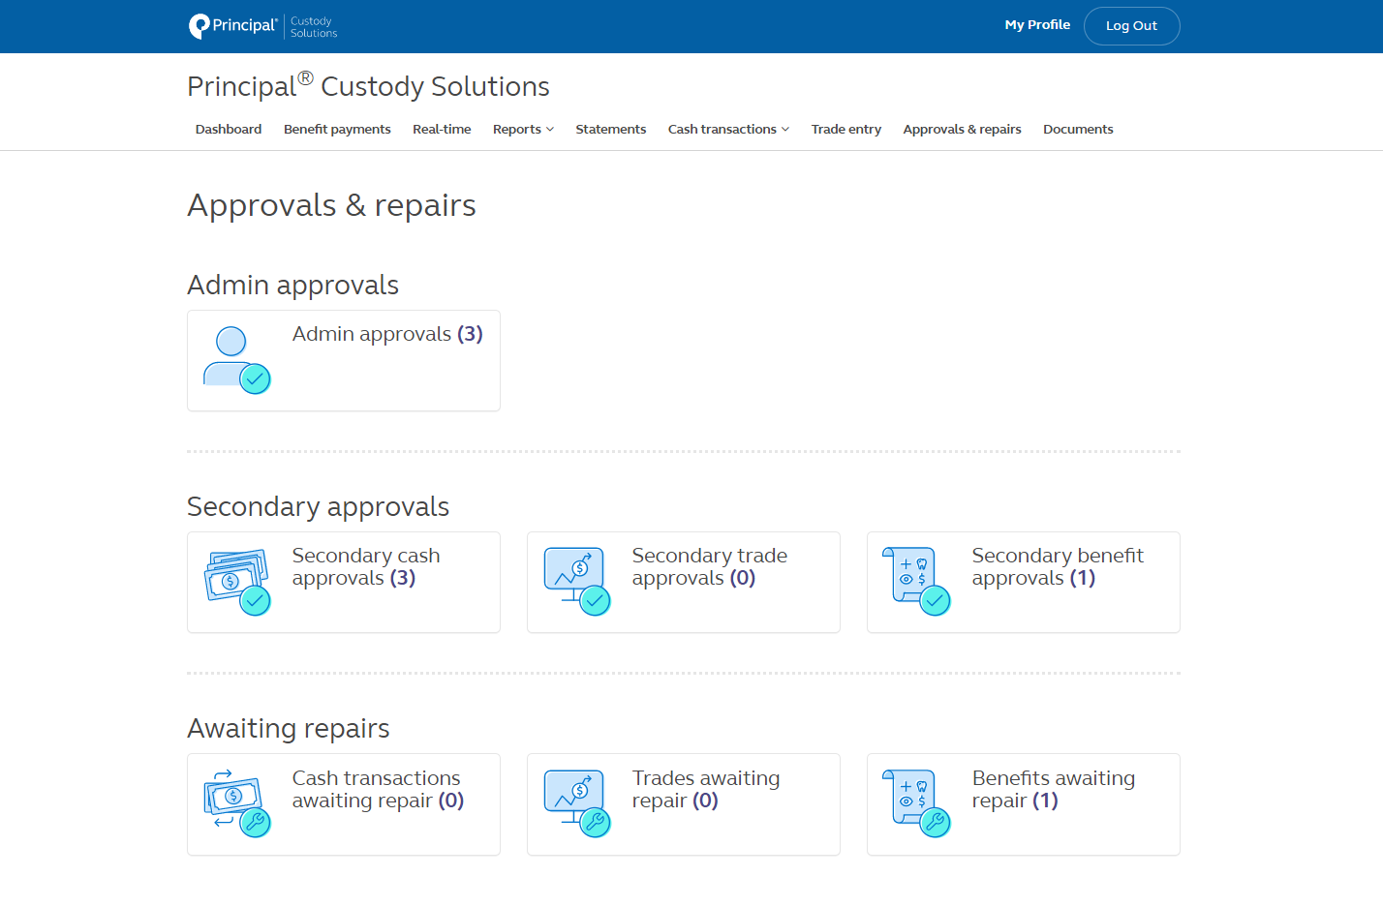
Task: Open the Secondary benefit approvals card
Action: click(x=1057, y=566)
